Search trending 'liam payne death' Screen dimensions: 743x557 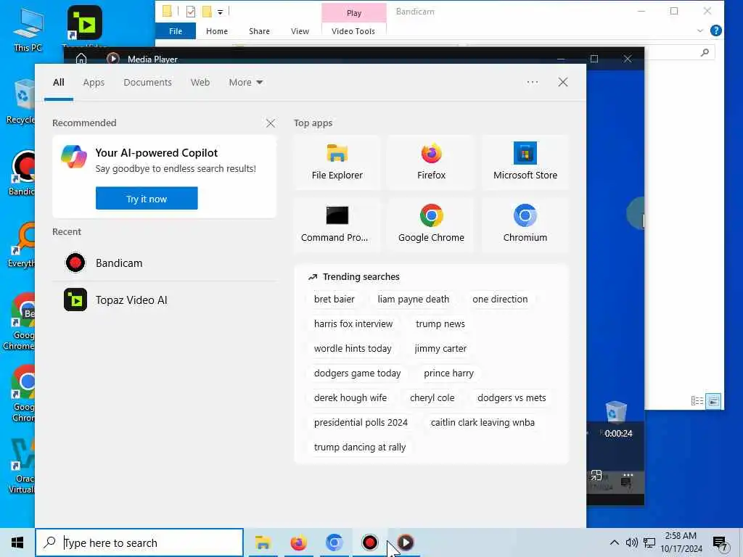click(x=413, y=300)
